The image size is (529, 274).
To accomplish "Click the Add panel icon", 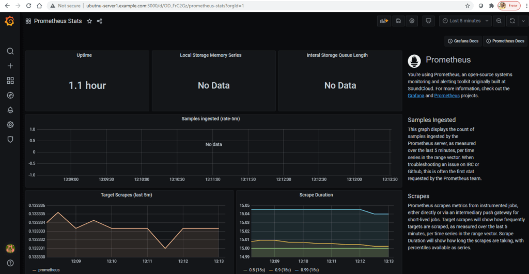I will [384, 21].
